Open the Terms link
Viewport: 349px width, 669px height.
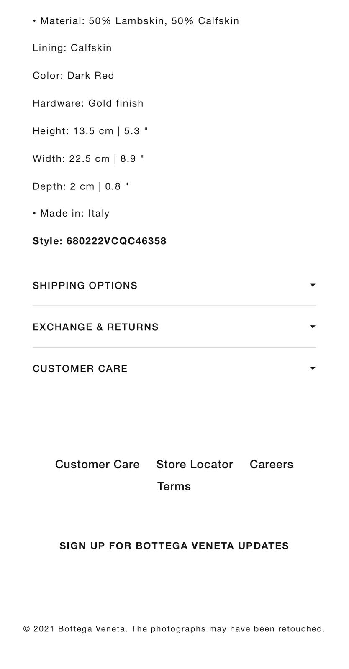click(x=174, y=486)
